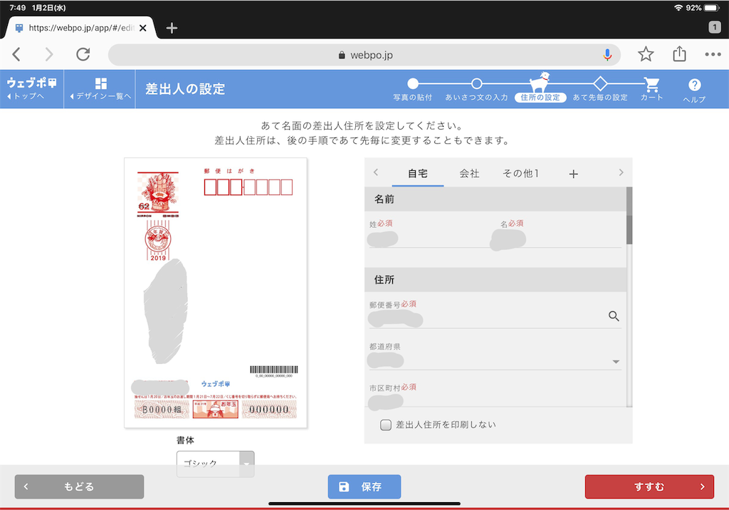Switch to the その他1 tab

(520, 172)
